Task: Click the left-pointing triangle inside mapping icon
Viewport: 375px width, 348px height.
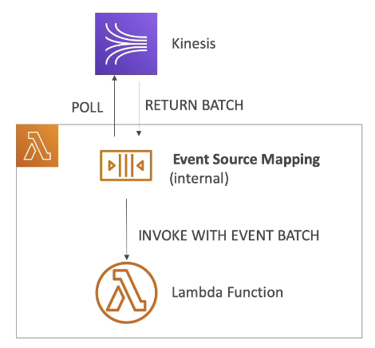Action: pyautogui.click(x=140, y=166)
